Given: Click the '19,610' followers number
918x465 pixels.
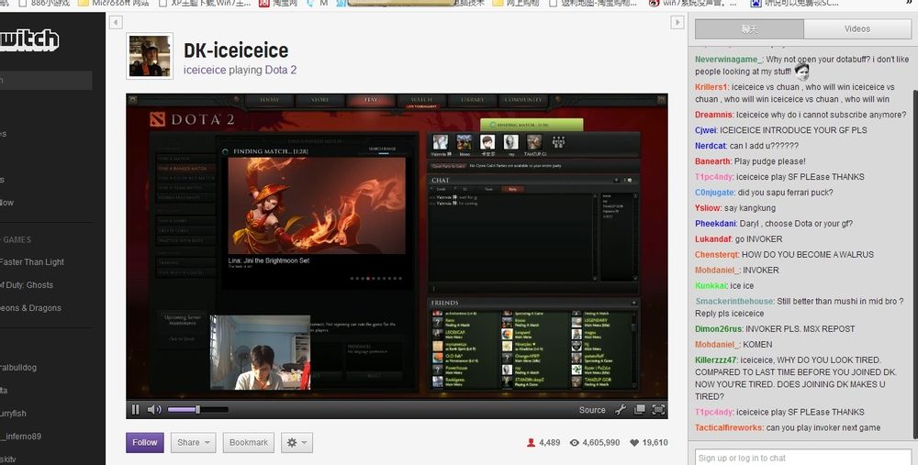Looking at the screenshot, I should [655, 443].
